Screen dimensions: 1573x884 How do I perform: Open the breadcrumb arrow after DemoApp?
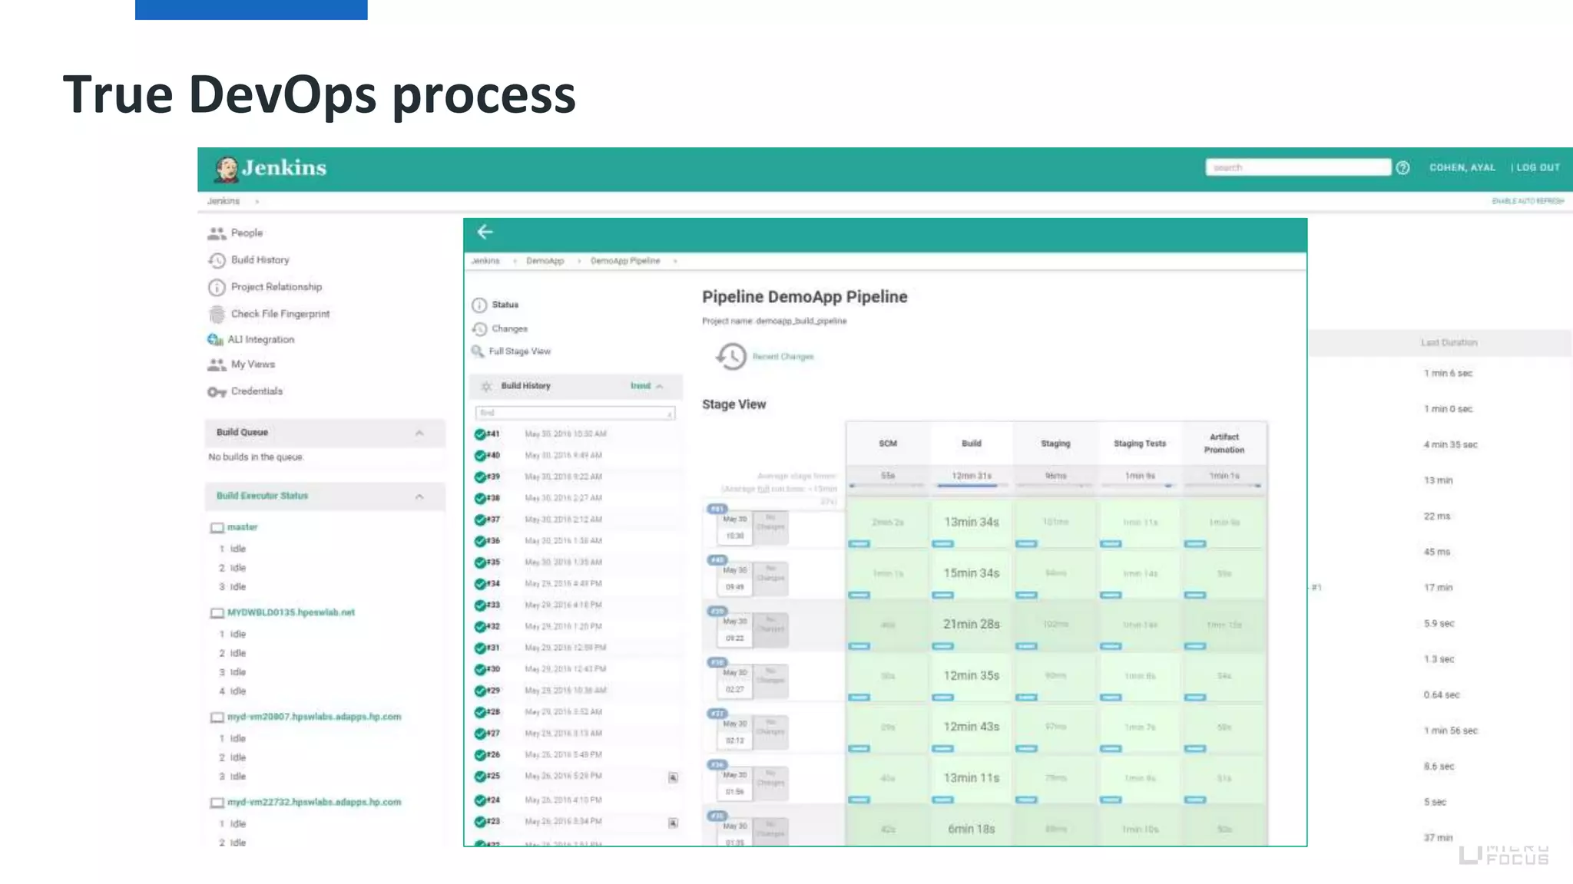[579, 261]
